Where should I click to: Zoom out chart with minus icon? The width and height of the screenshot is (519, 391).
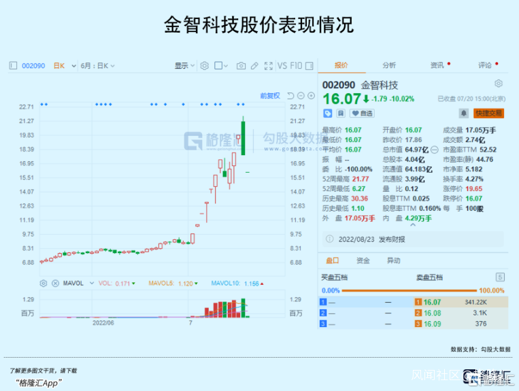click(x=301, y=96)
